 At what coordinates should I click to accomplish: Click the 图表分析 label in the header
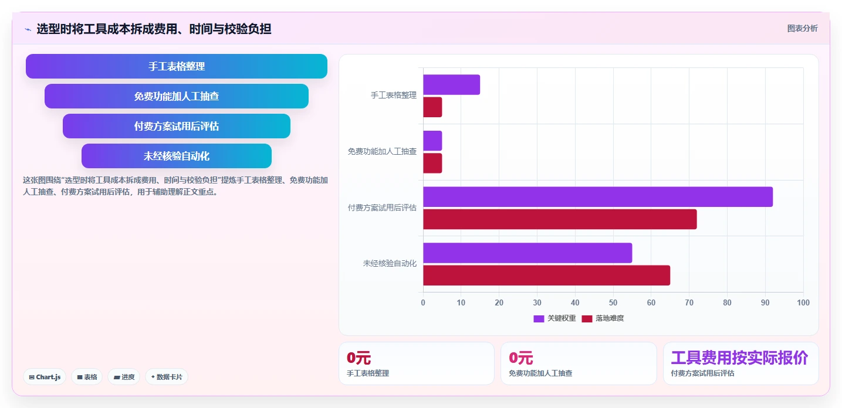point(802,28)
